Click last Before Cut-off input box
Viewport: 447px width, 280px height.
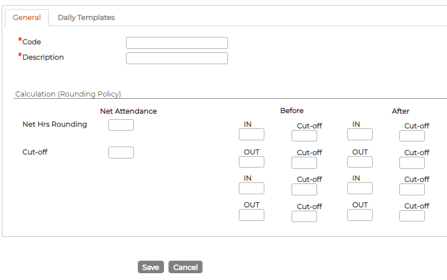[x=304, y=216]
